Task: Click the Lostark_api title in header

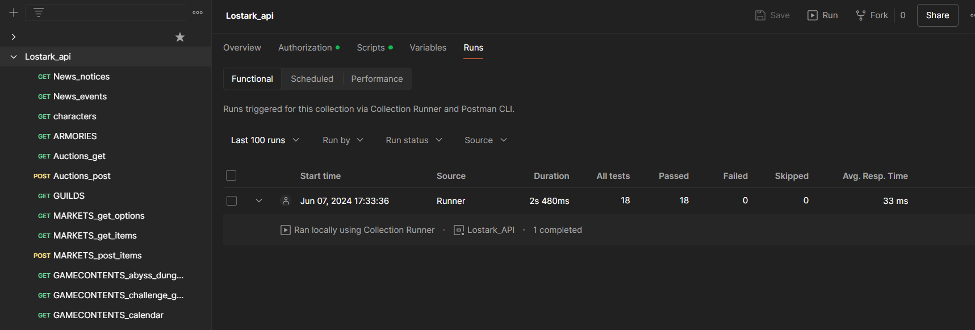Action: click(x=250, y=16)
